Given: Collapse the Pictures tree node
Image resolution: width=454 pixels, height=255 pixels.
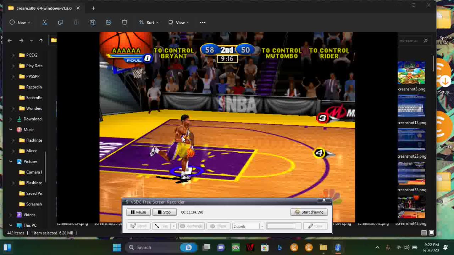Looking at the screenshot, I should (x=11, y=161).
